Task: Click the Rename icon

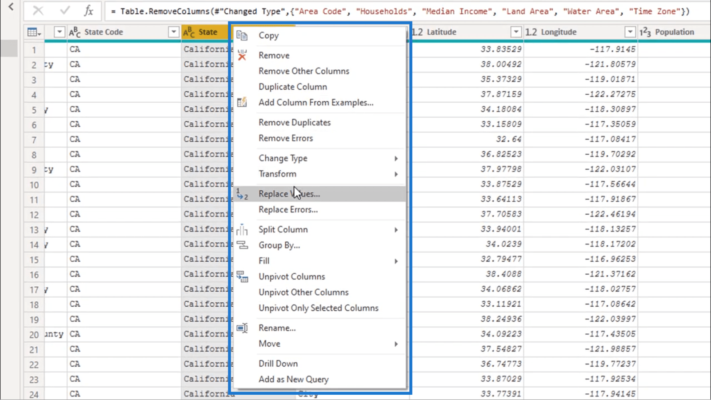Action: click(242, 328)
